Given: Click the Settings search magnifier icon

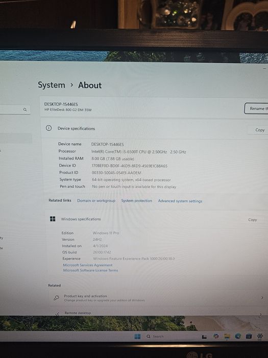Looking at the screenshot, I should (x=25, y=109).
